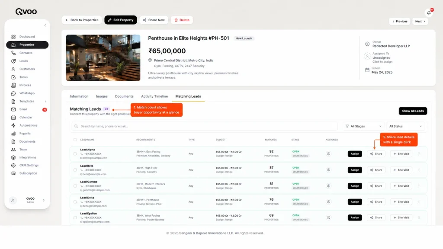Switch to the Activity Timeline tab
The width and height of the screenshot is (443, 249).
(154, 96)
